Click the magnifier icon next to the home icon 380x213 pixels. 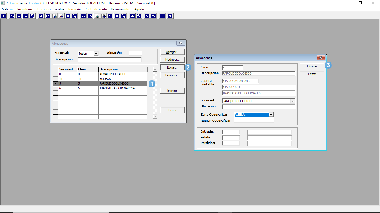pyautogui.click(x=139, y=16)
